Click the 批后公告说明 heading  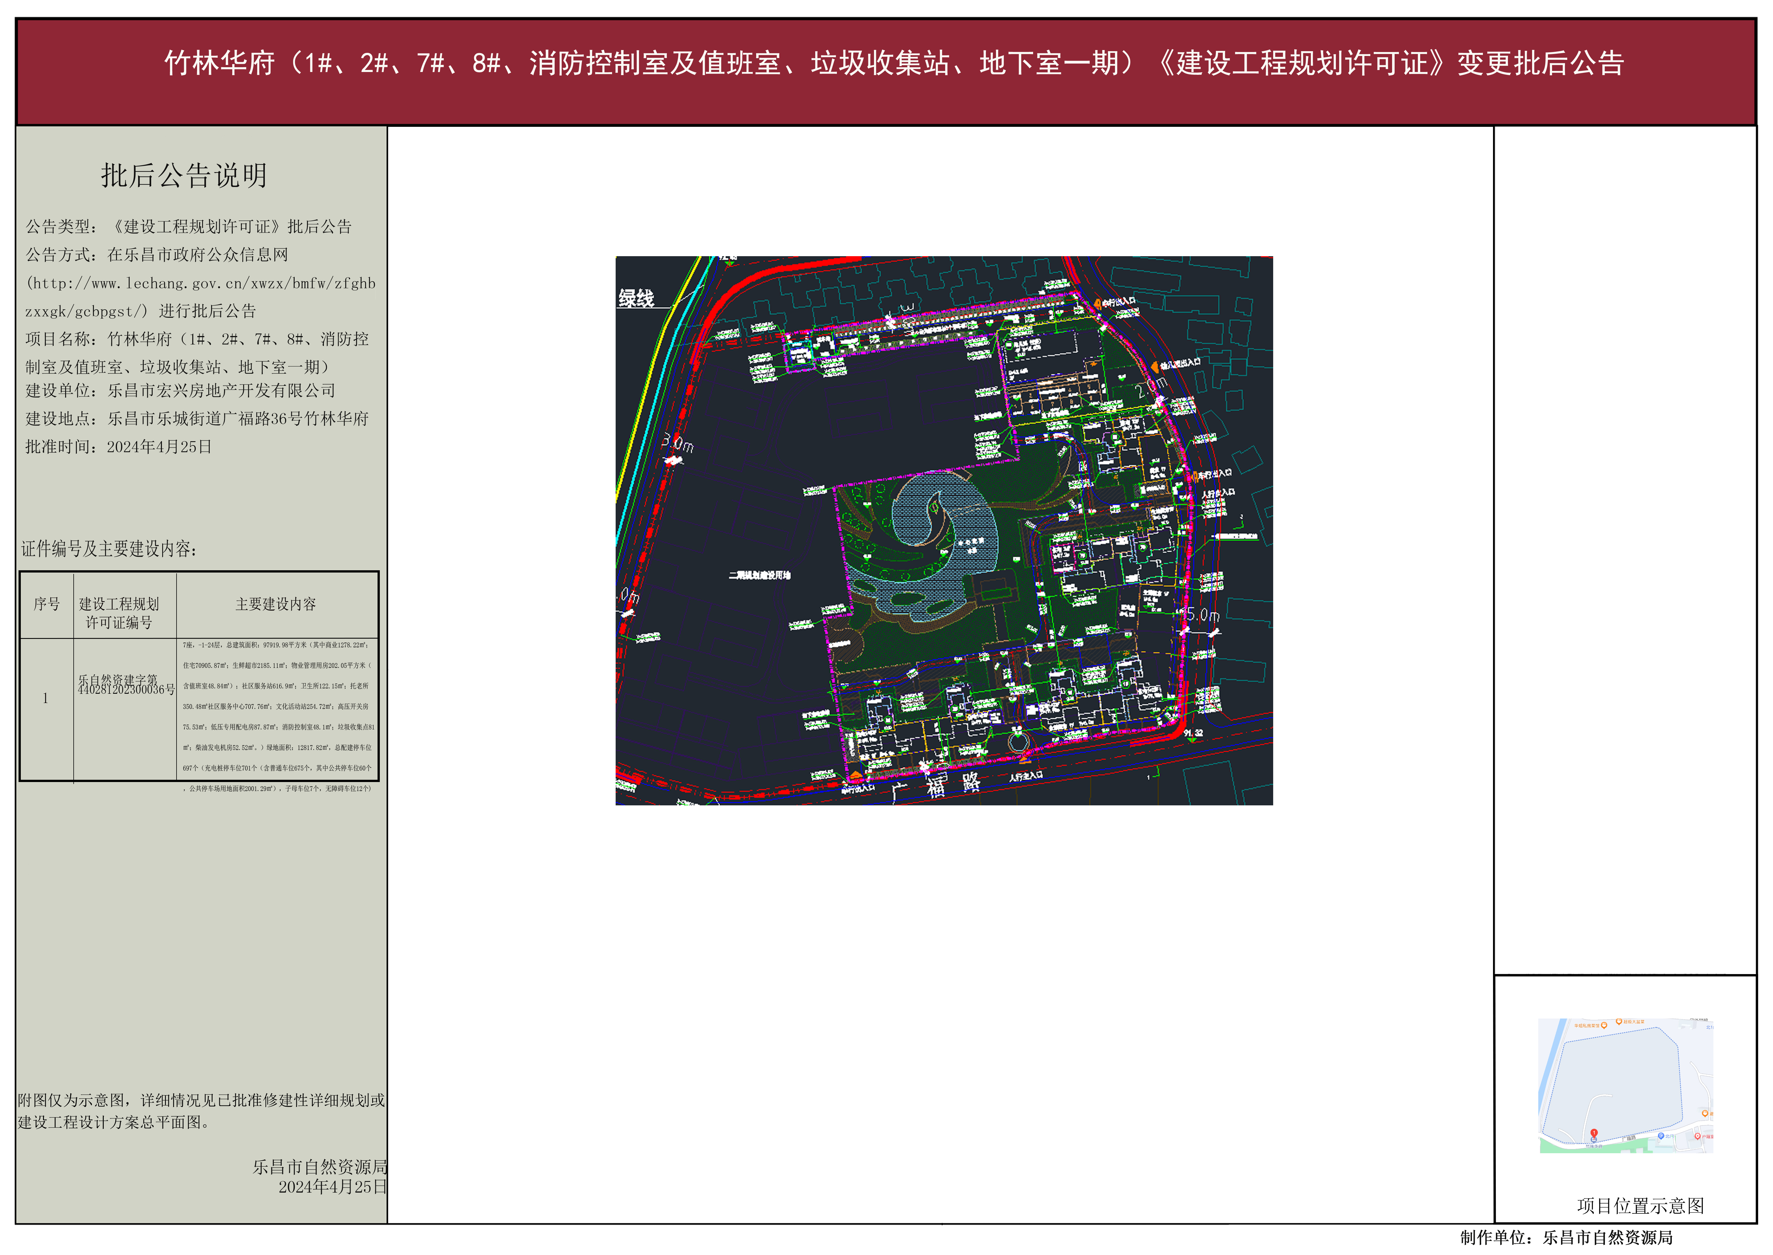(184, 175)
